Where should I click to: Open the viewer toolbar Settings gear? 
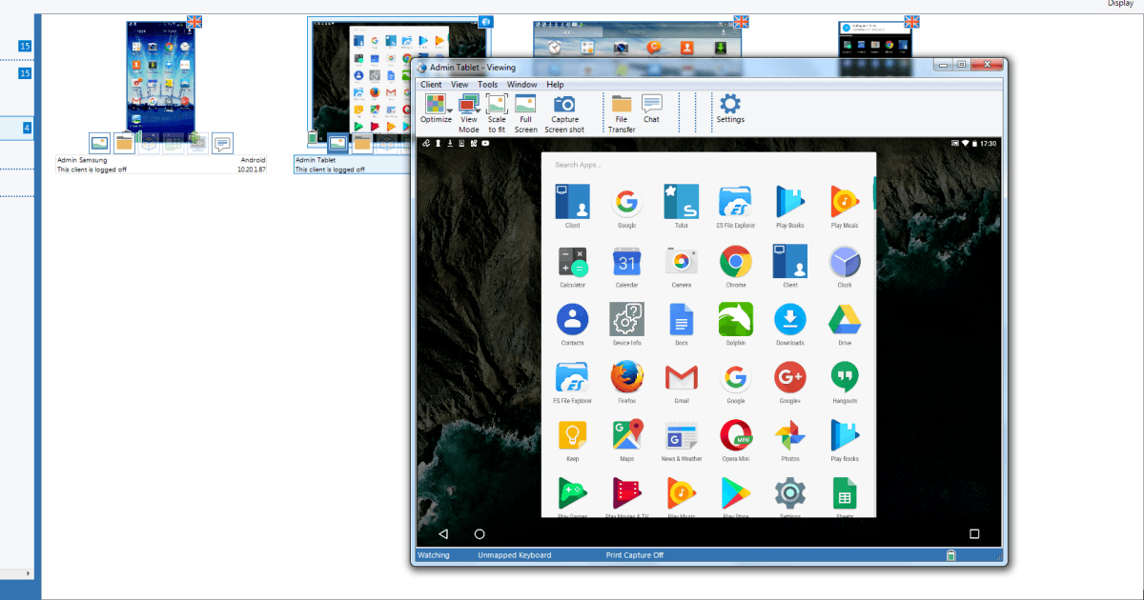click(x=730, y=103)
